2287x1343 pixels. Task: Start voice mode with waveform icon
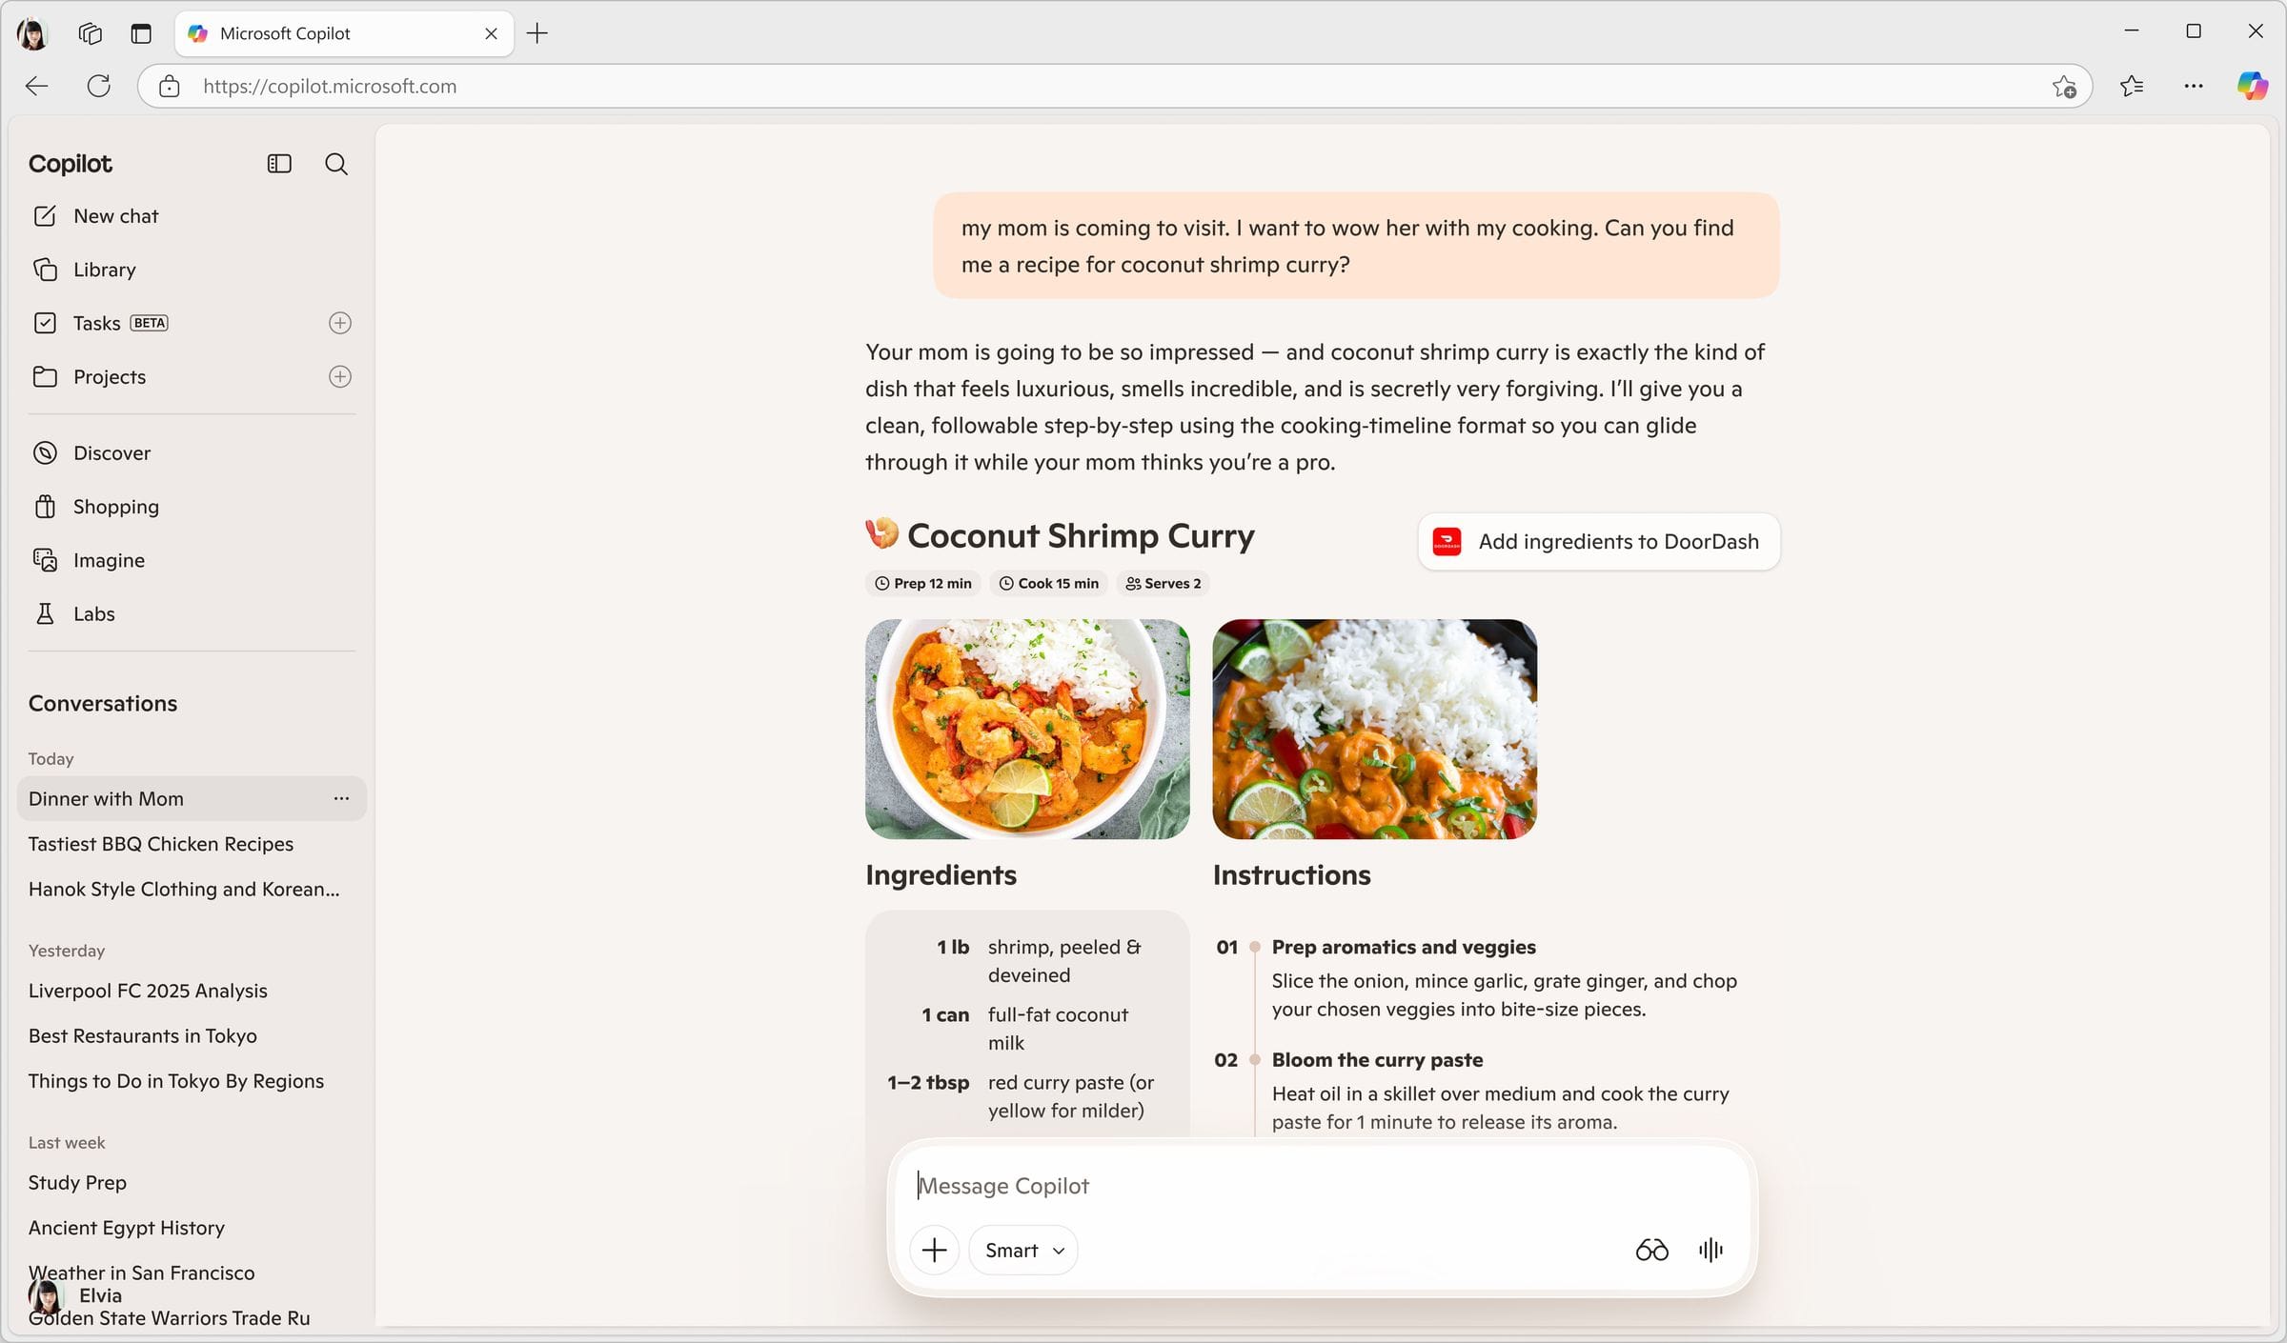click(1710, 1250)
